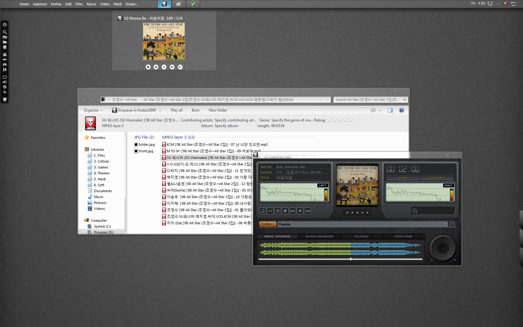Open change view dropdown arrow in Explorer

[380, 110]
